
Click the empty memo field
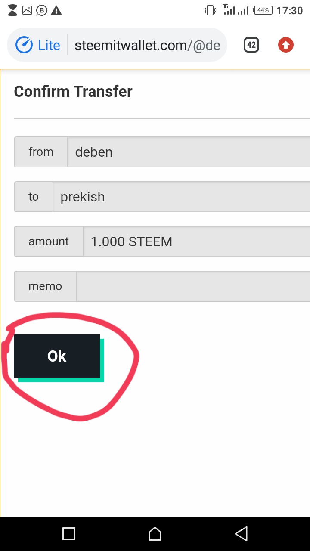pos(193,286)
